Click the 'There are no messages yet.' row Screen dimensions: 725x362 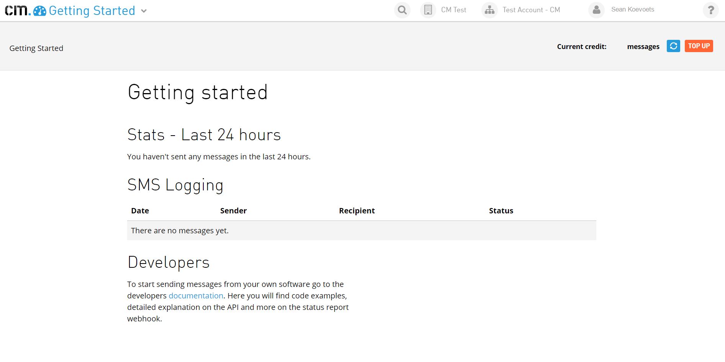tap(362, 231)
